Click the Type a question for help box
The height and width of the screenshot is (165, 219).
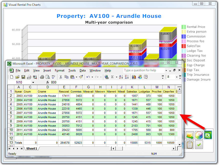point(144,70)
